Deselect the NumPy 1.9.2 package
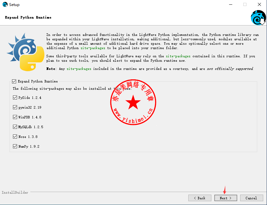 tap(15, 146)
